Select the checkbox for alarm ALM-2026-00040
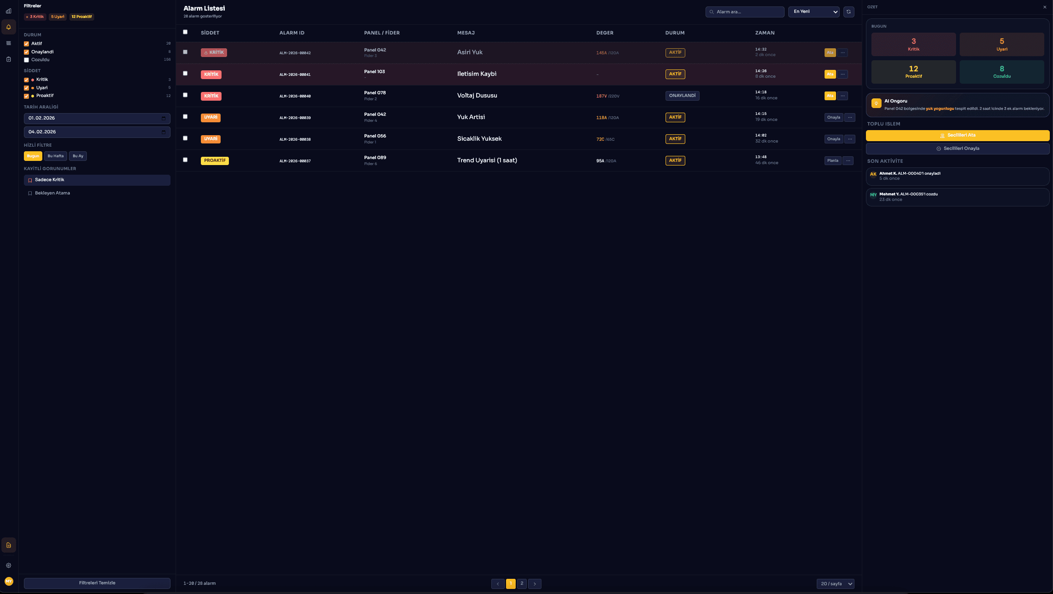This screenshot has height=594, width=1053. click(185, 95)
